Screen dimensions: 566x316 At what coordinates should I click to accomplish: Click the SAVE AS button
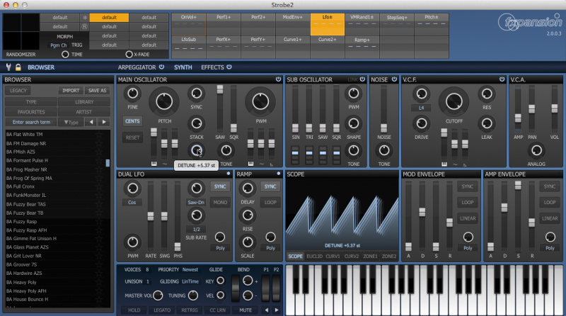(x=97, y=91)
